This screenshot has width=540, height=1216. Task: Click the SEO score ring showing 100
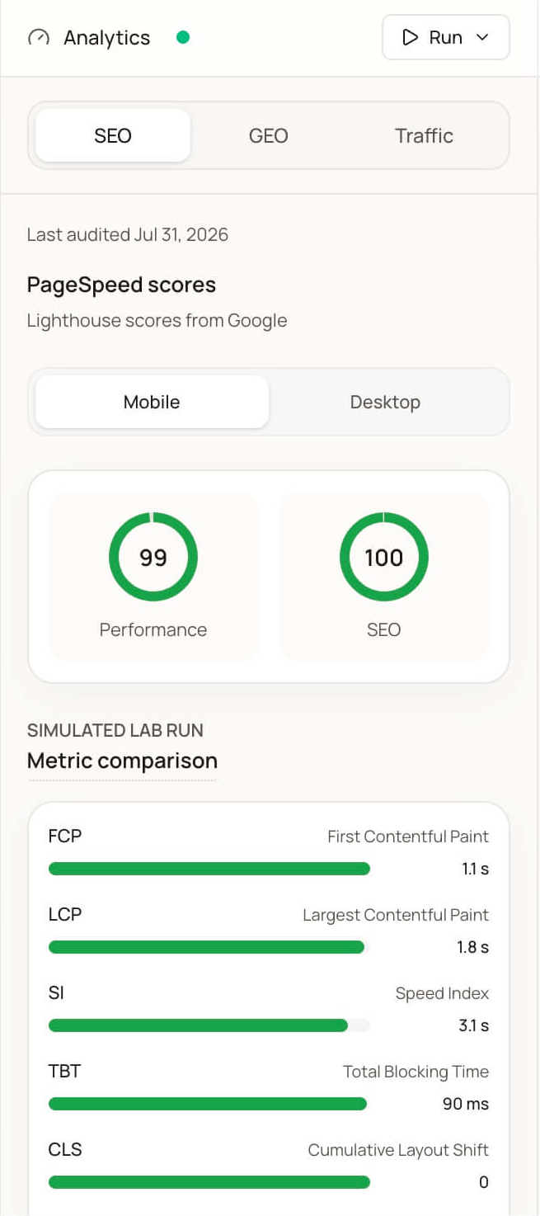384,558
